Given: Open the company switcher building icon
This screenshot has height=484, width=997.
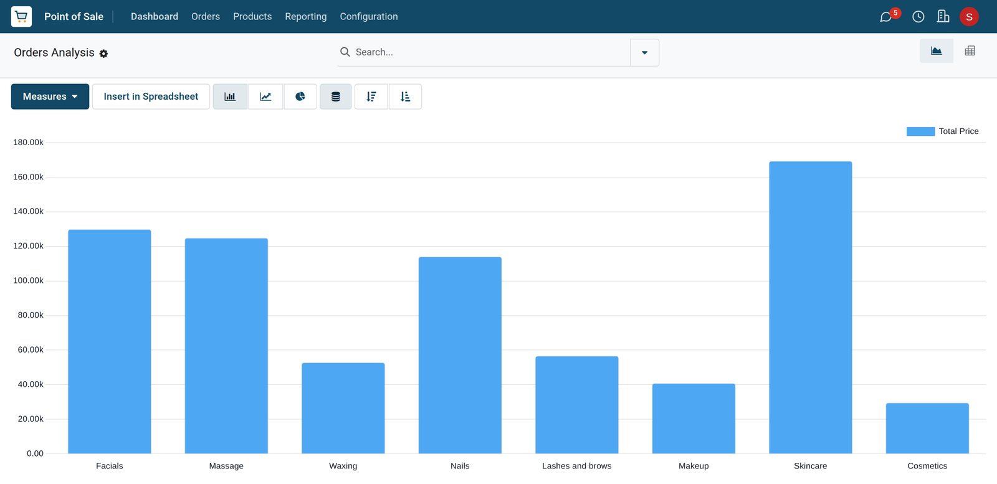Looking at the screenshot, I should (943, 16).
